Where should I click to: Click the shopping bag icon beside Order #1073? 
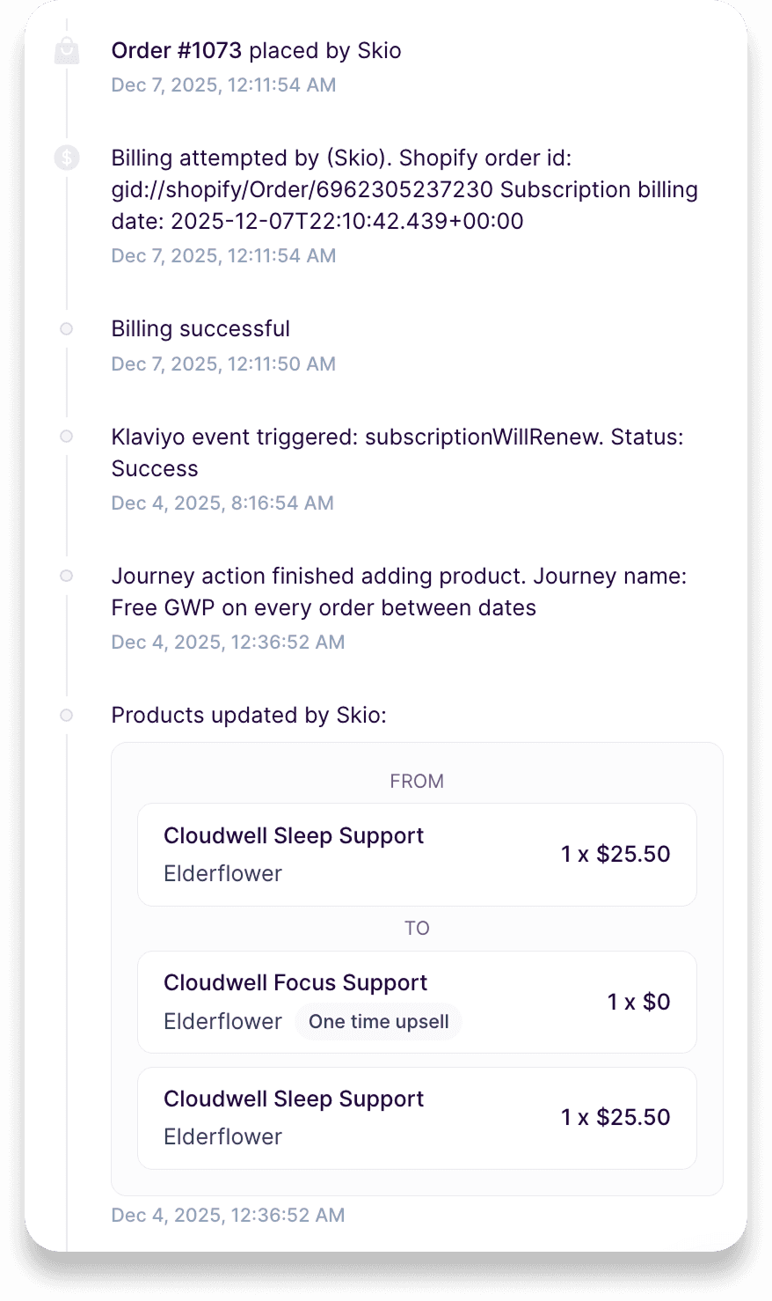(x=67, y=51)
